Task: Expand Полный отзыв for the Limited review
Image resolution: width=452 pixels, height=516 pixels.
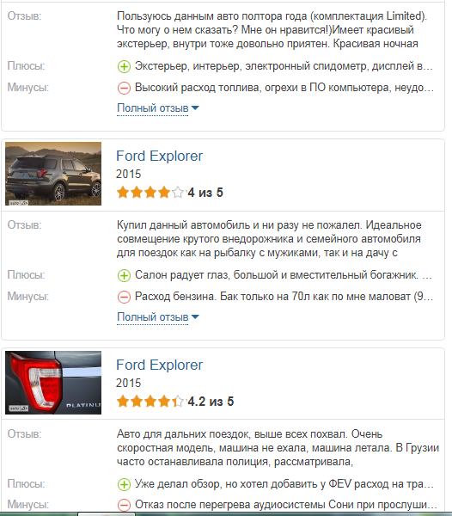Action: click(153, 108)
